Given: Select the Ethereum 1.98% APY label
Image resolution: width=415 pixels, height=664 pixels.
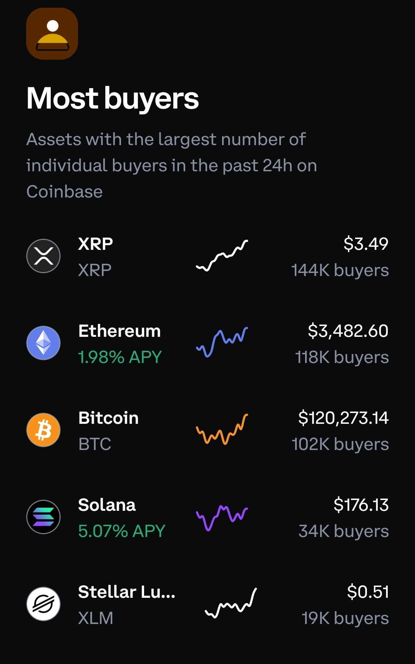Looking at the screenshot, I should point(120,357).
